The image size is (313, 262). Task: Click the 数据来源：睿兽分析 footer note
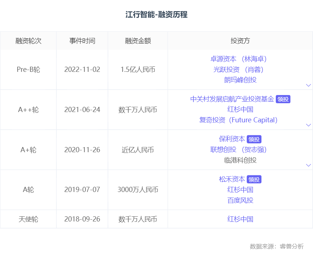click(277, 246)
